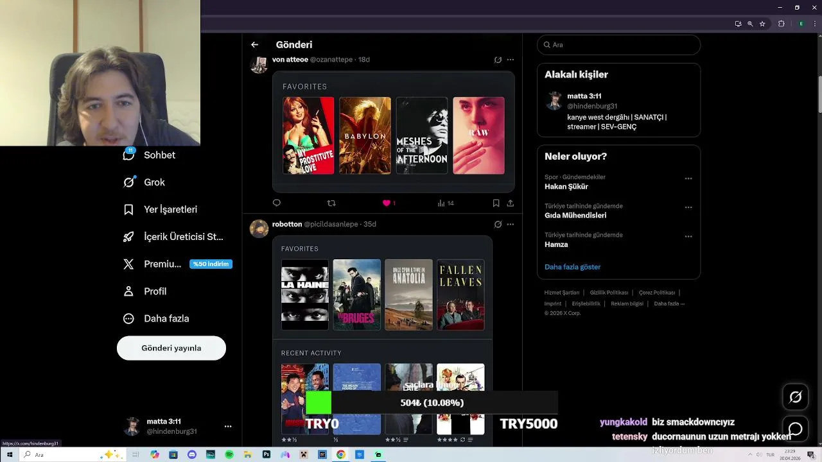
Task: Open matta 3:11 in Alakalı kişiler
Action: [584, 96]
